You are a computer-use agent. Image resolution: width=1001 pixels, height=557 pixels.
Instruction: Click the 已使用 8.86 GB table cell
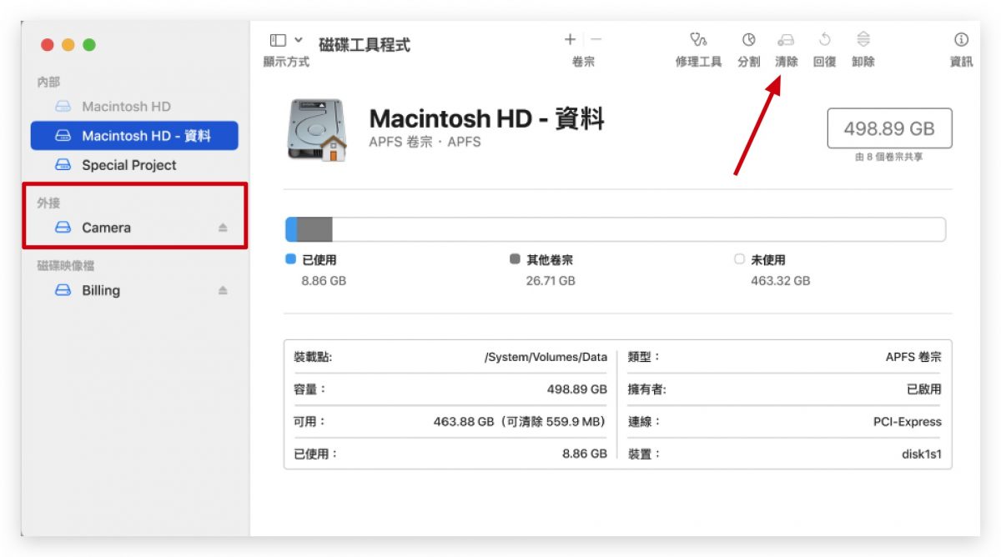coord(585,454)
